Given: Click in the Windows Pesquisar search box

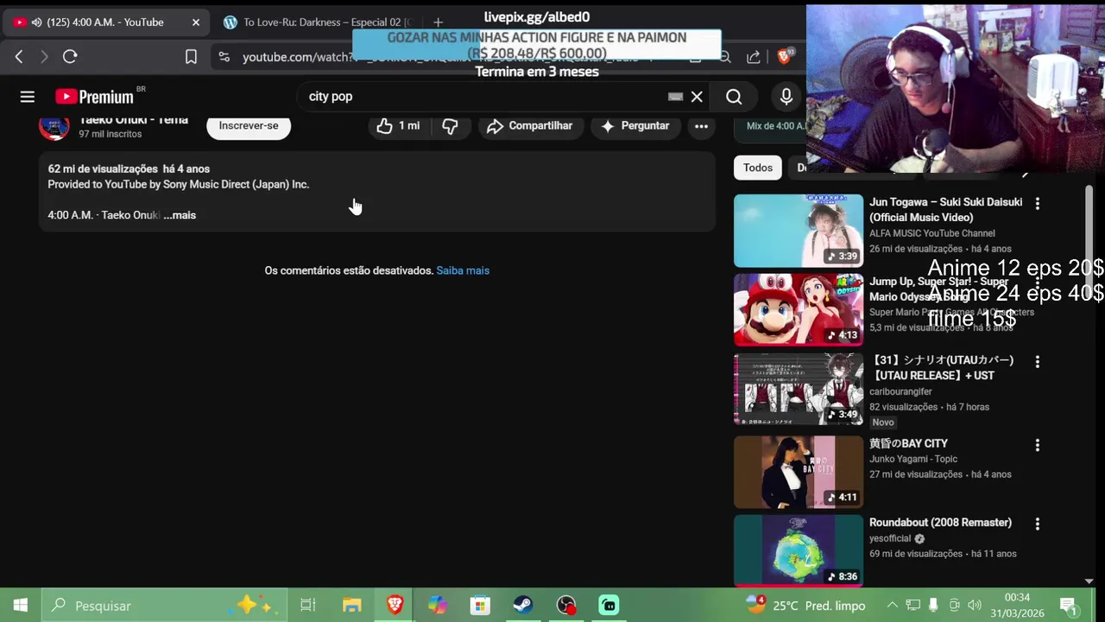Looking at the screenshot, I should (162, 606).
